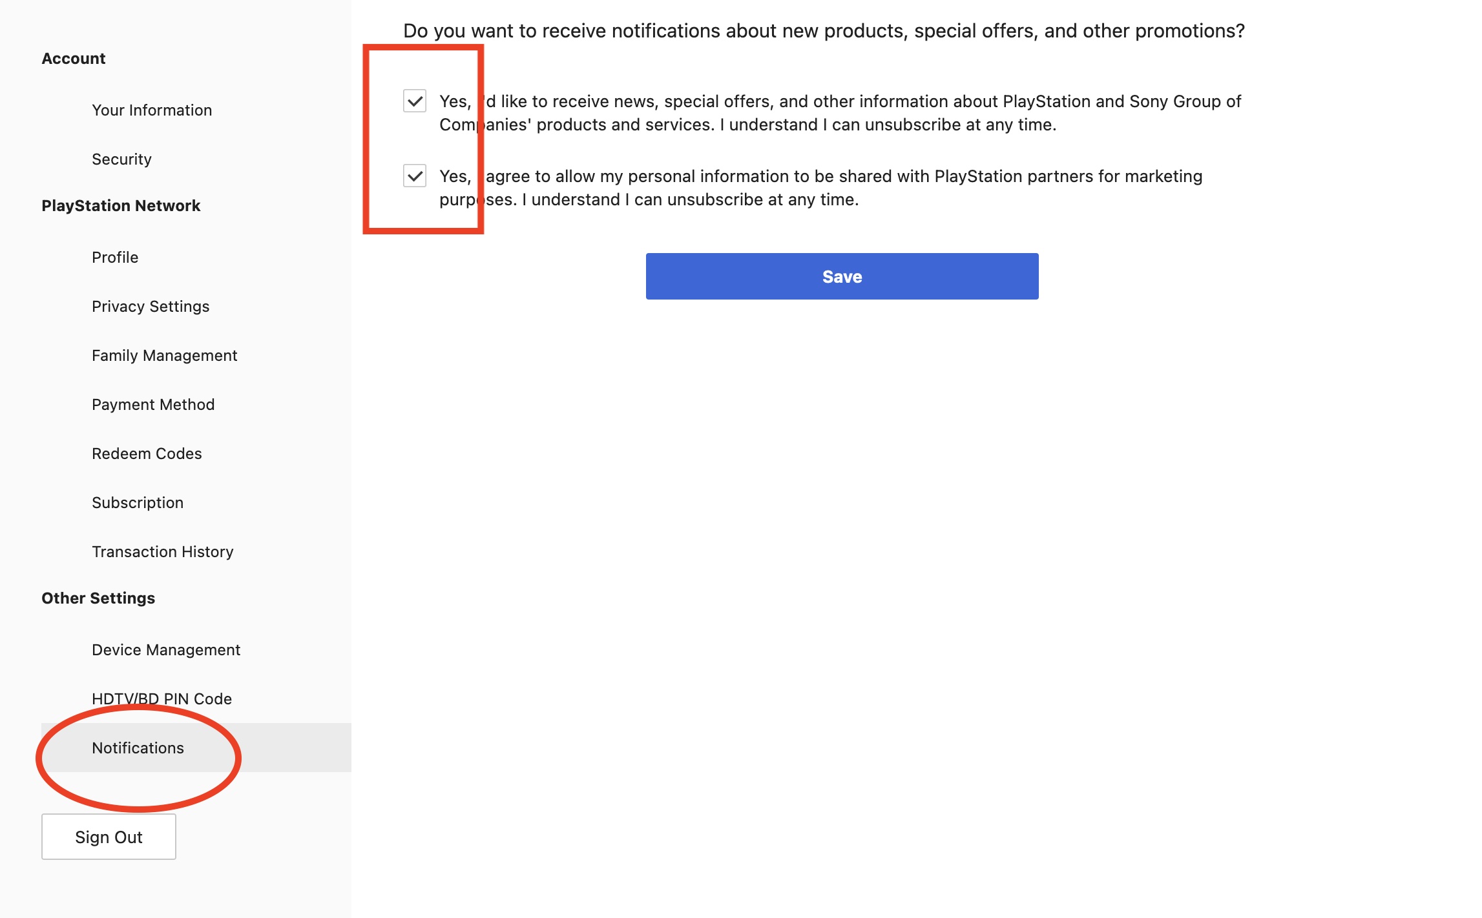Open Subscription settings
Image resolution: width=1482 pixels, height=918 pixels.
[138, 502]
